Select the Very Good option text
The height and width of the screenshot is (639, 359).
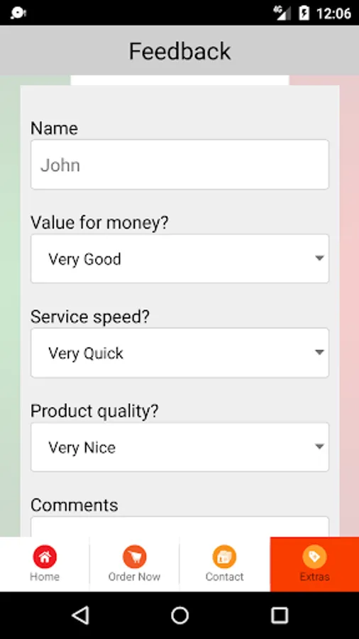click(x=84, y=259)
